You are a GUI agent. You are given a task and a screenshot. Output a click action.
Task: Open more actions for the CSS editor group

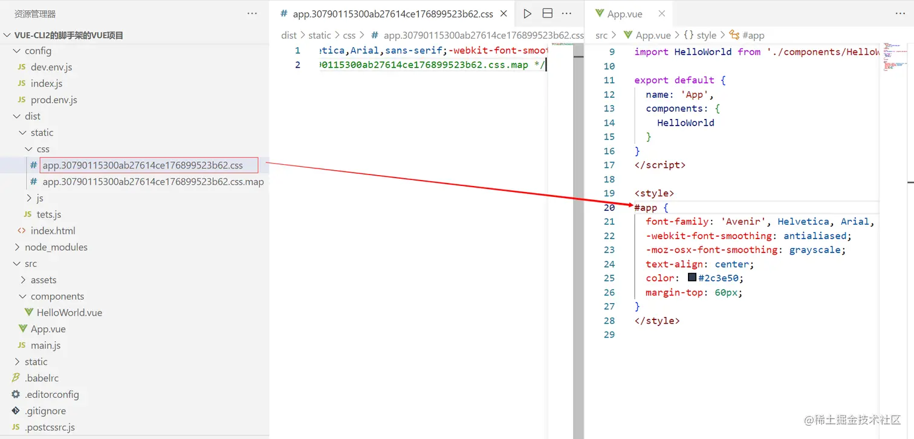[x=566, y=13]
